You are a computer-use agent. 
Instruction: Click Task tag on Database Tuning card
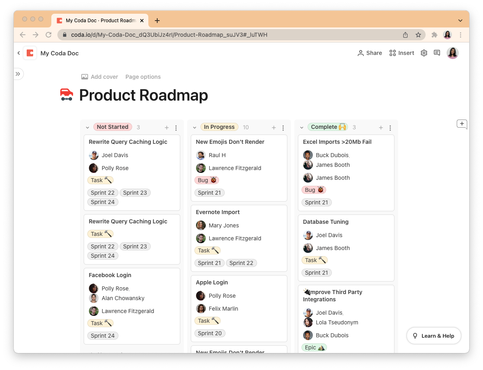point(314,260)
